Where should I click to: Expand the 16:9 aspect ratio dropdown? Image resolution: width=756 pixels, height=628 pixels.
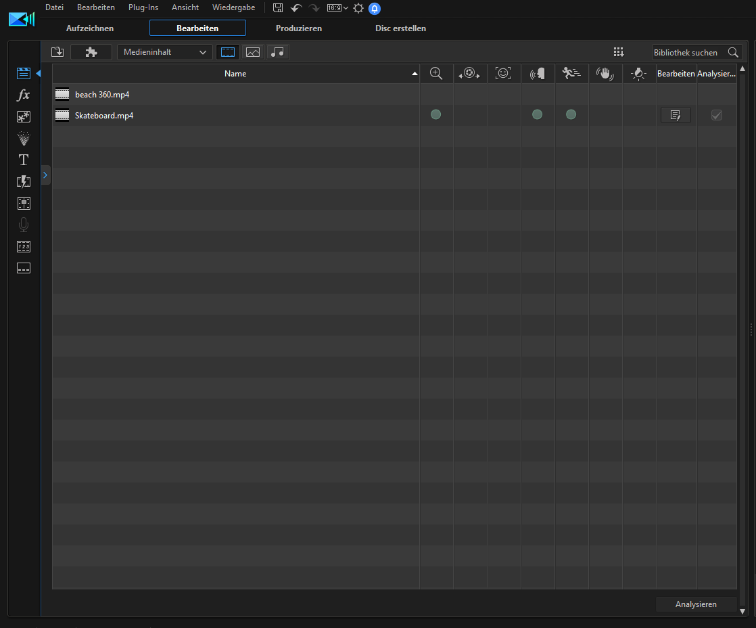coord(337,8)
